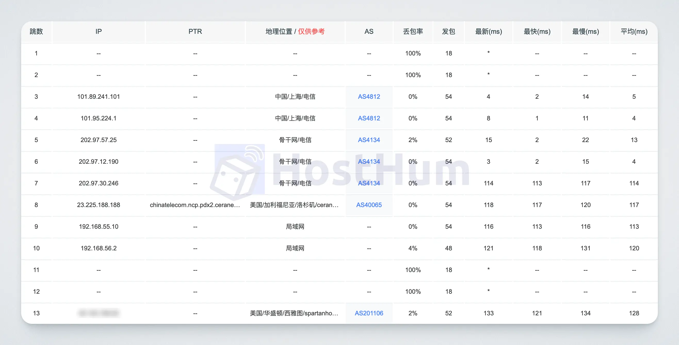Click latest value 133 in hop 13
The height and width of the screenshot is (345, 679).
pyautogui.click(x=488, y=313)
